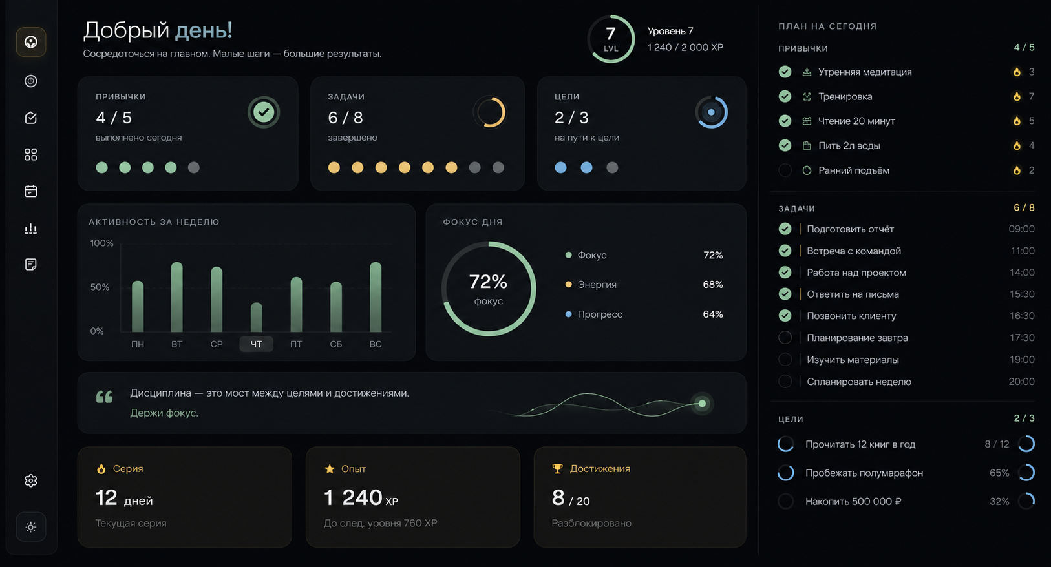Viewport: 1051px width, 567px height.
Task: Uncheck the Утренняя медитация habit
Action: [x=785, y=72]
